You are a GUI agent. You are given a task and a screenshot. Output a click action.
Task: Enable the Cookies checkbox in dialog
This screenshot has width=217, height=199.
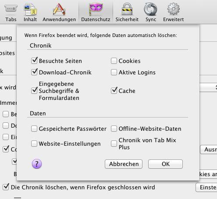pyautogui.click(x=114, y=61)
